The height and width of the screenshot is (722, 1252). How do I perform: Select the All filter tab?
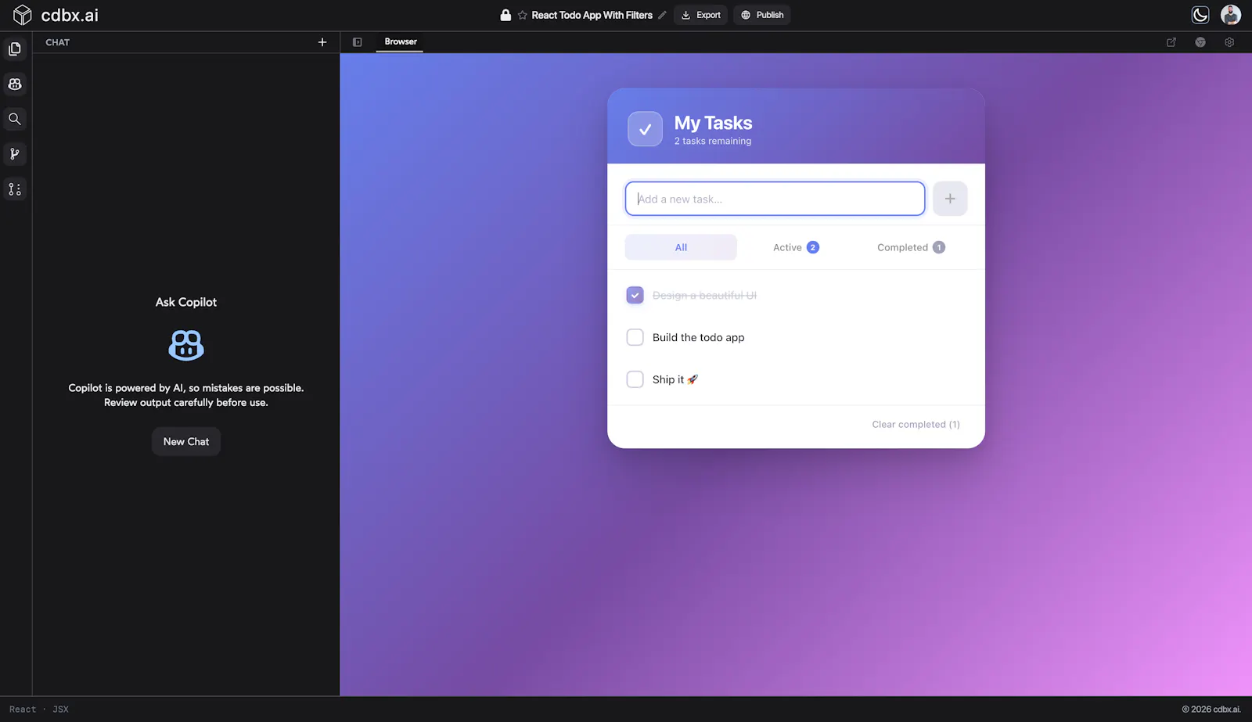point(681,247)
